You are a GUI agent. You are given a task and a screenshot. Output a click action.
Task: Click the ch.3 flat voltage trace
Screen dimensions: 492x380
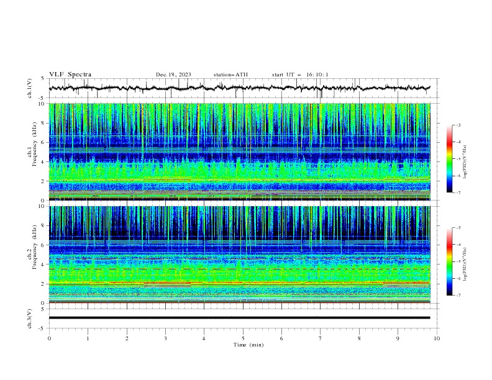[x=239, y=318]
